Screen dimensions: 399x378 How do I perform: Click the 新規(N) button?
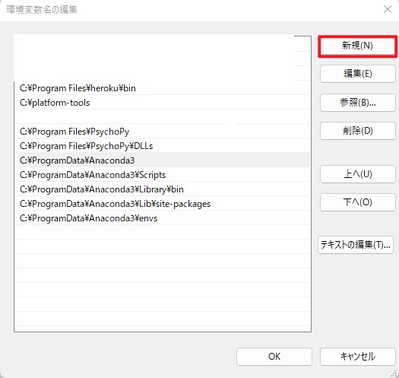357,46
